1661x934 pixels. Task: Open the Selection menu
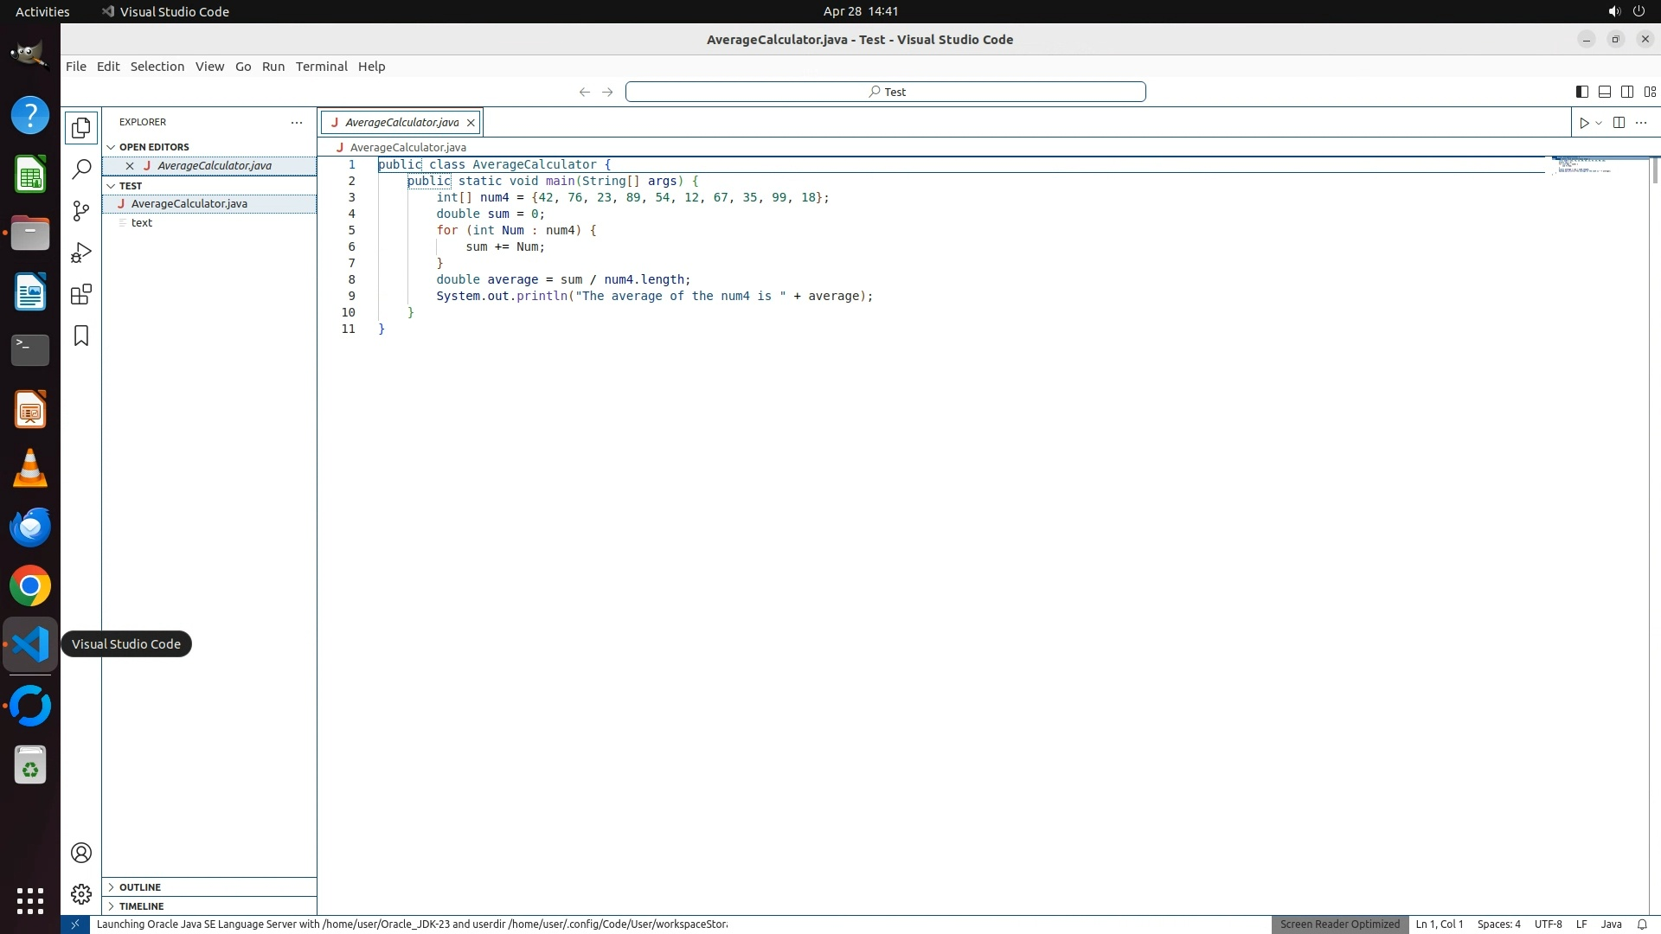(x=157, y=67)
